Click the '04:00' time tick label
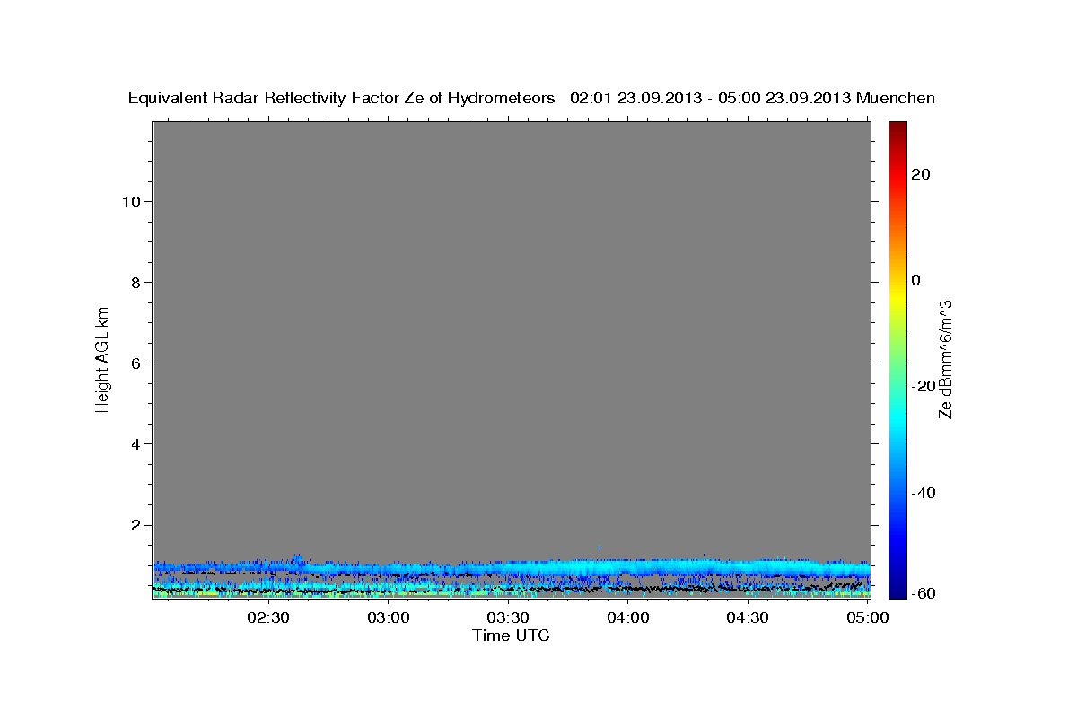The width and height of the screenshot is (1077, 718). point(627,617)
